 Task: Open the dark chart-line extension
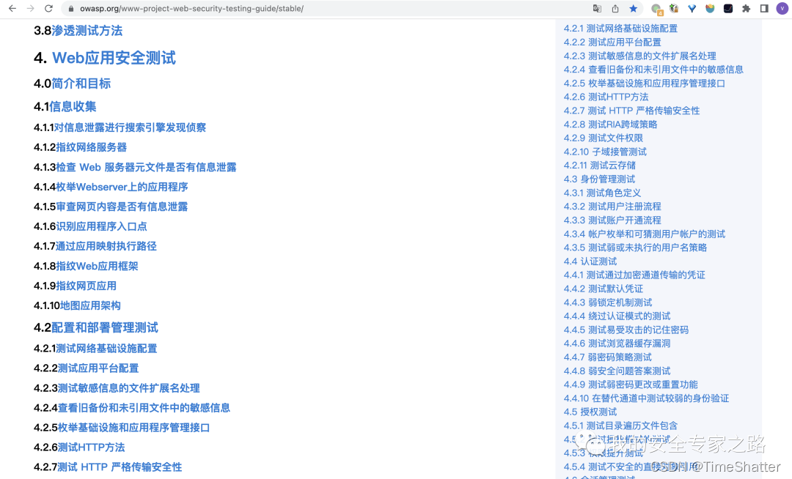pyautogui.click(x=728, y=9)
